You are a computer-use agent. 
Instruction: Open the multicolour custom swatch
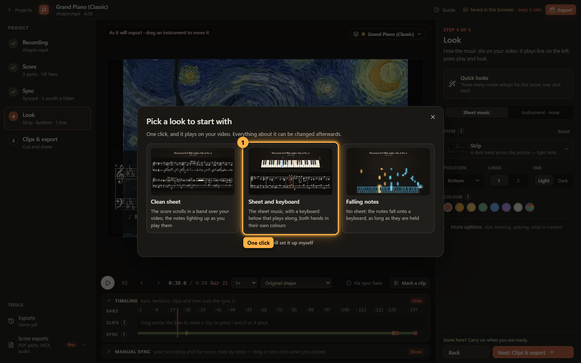pyautogui.click(x=530, y=207)
